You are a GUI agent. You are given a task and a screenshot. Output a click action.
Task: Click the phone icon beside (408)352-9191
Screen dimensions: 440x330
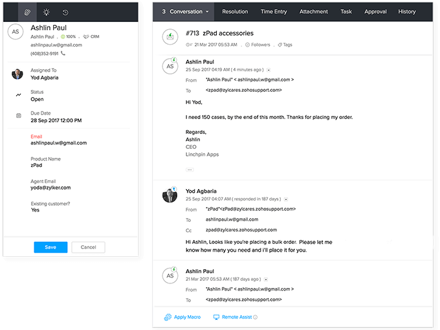[64, 54]
